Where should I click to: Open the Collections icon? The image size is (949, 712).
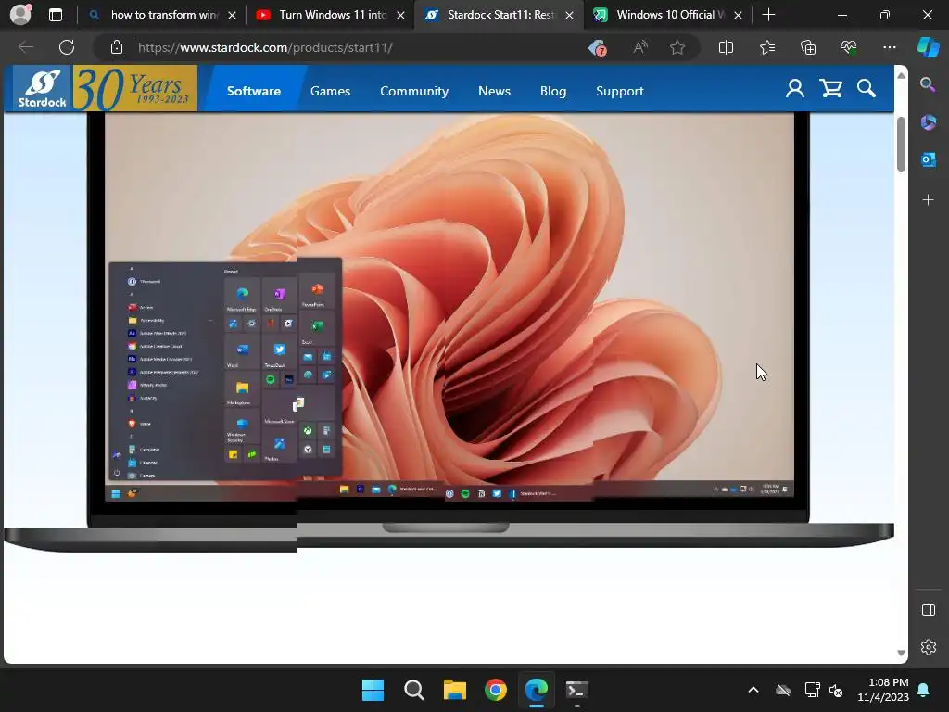coord(808,47)
